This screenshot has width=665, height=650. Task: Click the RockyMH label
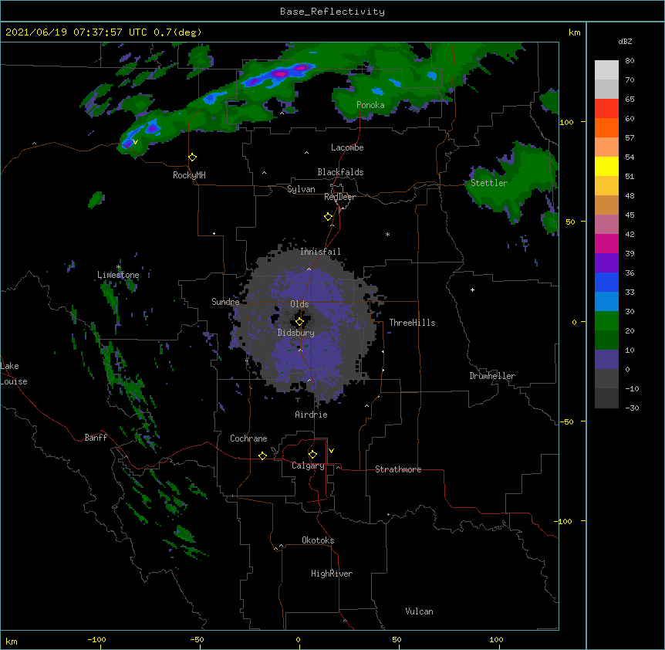pos(189,174)
